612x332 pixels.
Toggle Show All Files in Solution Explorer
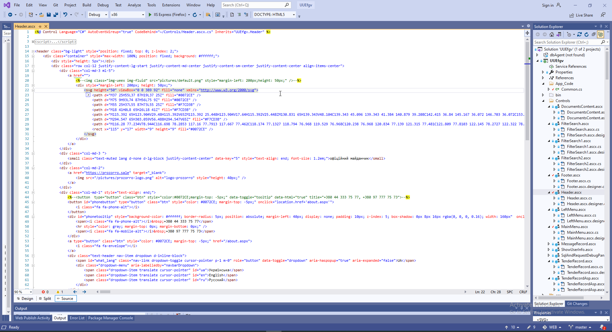click(x=601, y=34)
